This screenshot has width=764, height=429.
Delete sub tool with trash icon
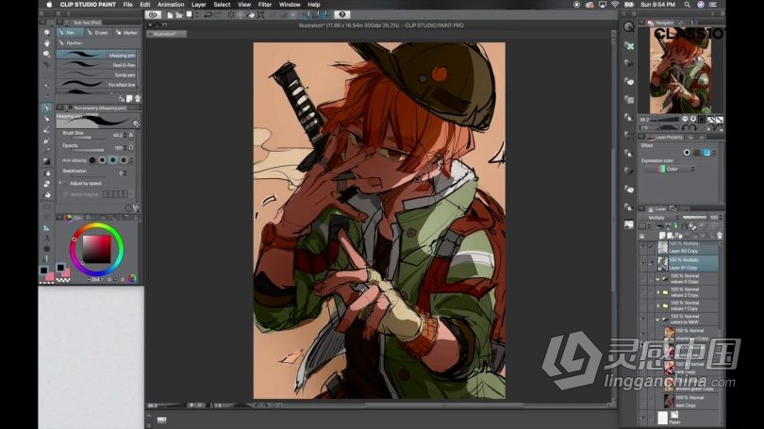[138, 98]
